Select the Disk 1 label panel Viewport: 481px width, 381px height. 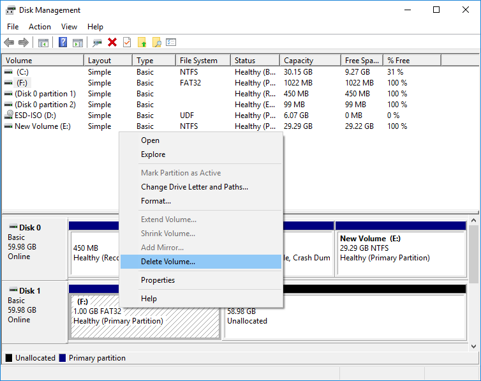(34, 312)
